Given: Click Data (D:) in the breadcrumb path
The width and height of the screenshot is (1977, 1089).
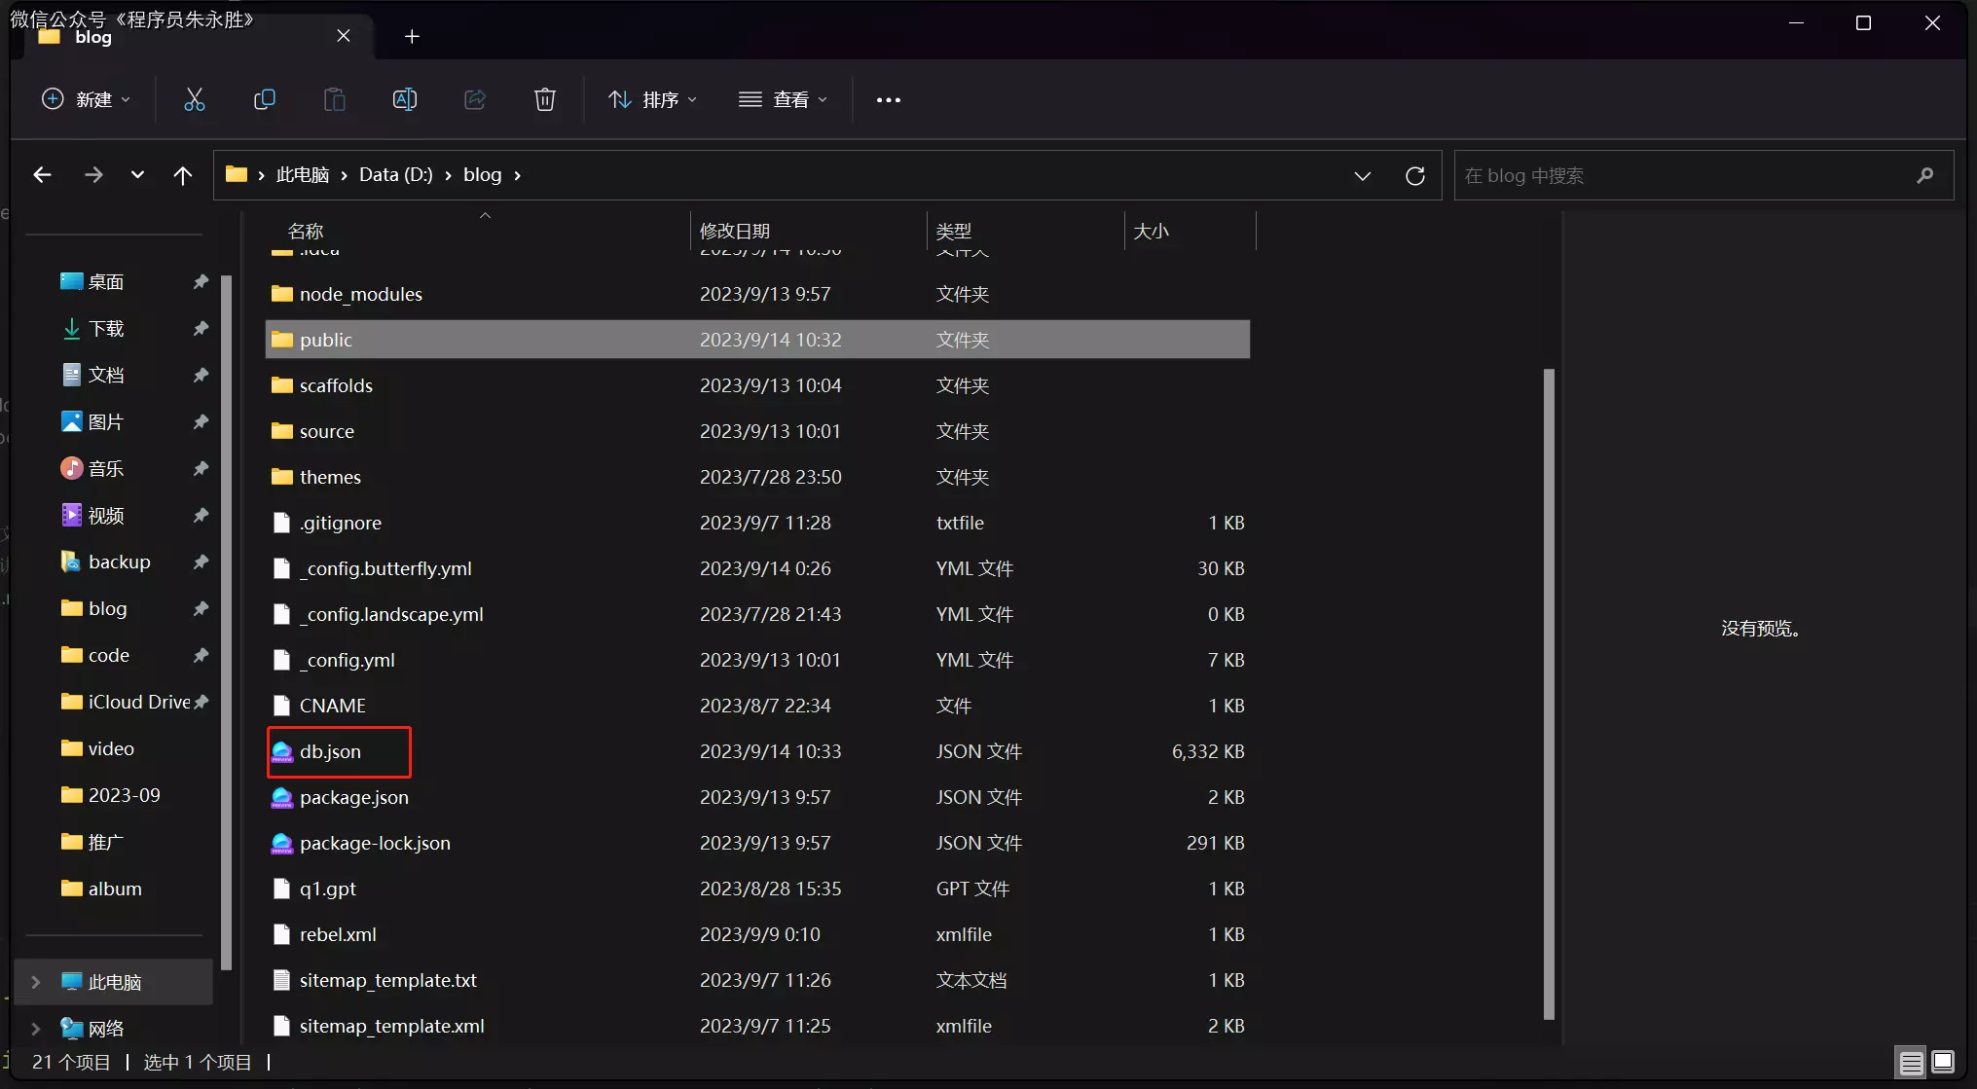Looking at the screenshot, I should coord(395,175).
